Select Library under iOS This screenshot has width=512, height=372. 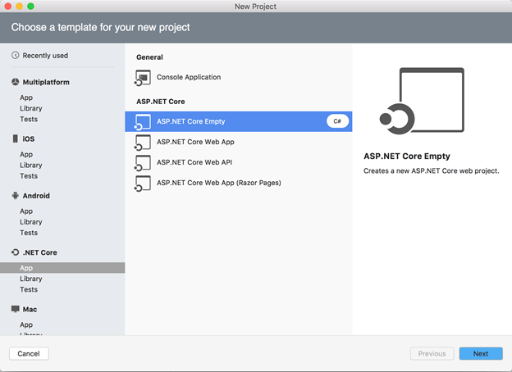click(x=31, y=166)
